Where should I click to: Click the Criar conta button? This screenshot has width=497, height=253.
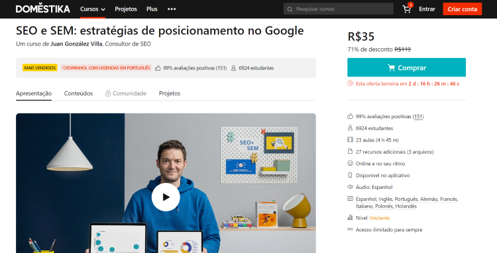(x=462, y=9)
